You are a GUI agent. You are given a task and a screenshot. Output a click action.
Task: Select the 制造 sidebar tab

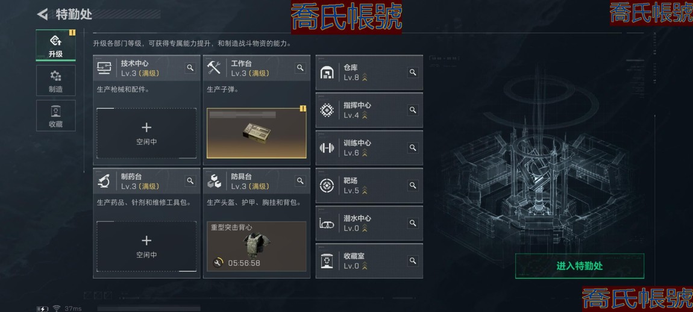click(55, 81)
